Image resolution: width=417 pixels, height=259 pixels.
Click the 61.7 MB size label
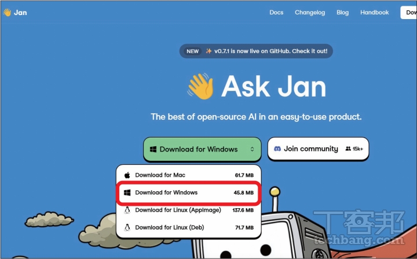point(244,175)
